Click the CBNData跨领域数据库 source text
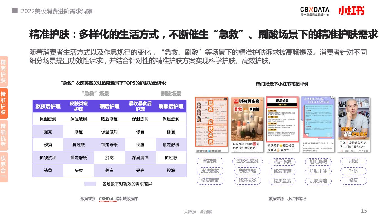The width and height of the screenshot is (382, 217). point(118,199)
